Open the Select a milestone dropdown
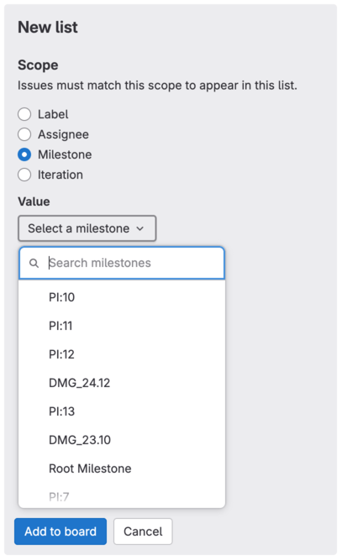Screen dimensions: 342x560 (x=87, y=228)
